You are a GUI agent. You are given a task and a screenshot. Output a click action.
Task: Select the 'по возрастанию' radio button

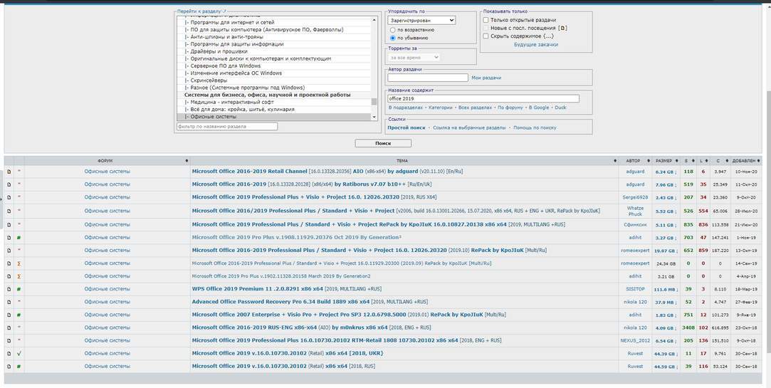[392, 30]
